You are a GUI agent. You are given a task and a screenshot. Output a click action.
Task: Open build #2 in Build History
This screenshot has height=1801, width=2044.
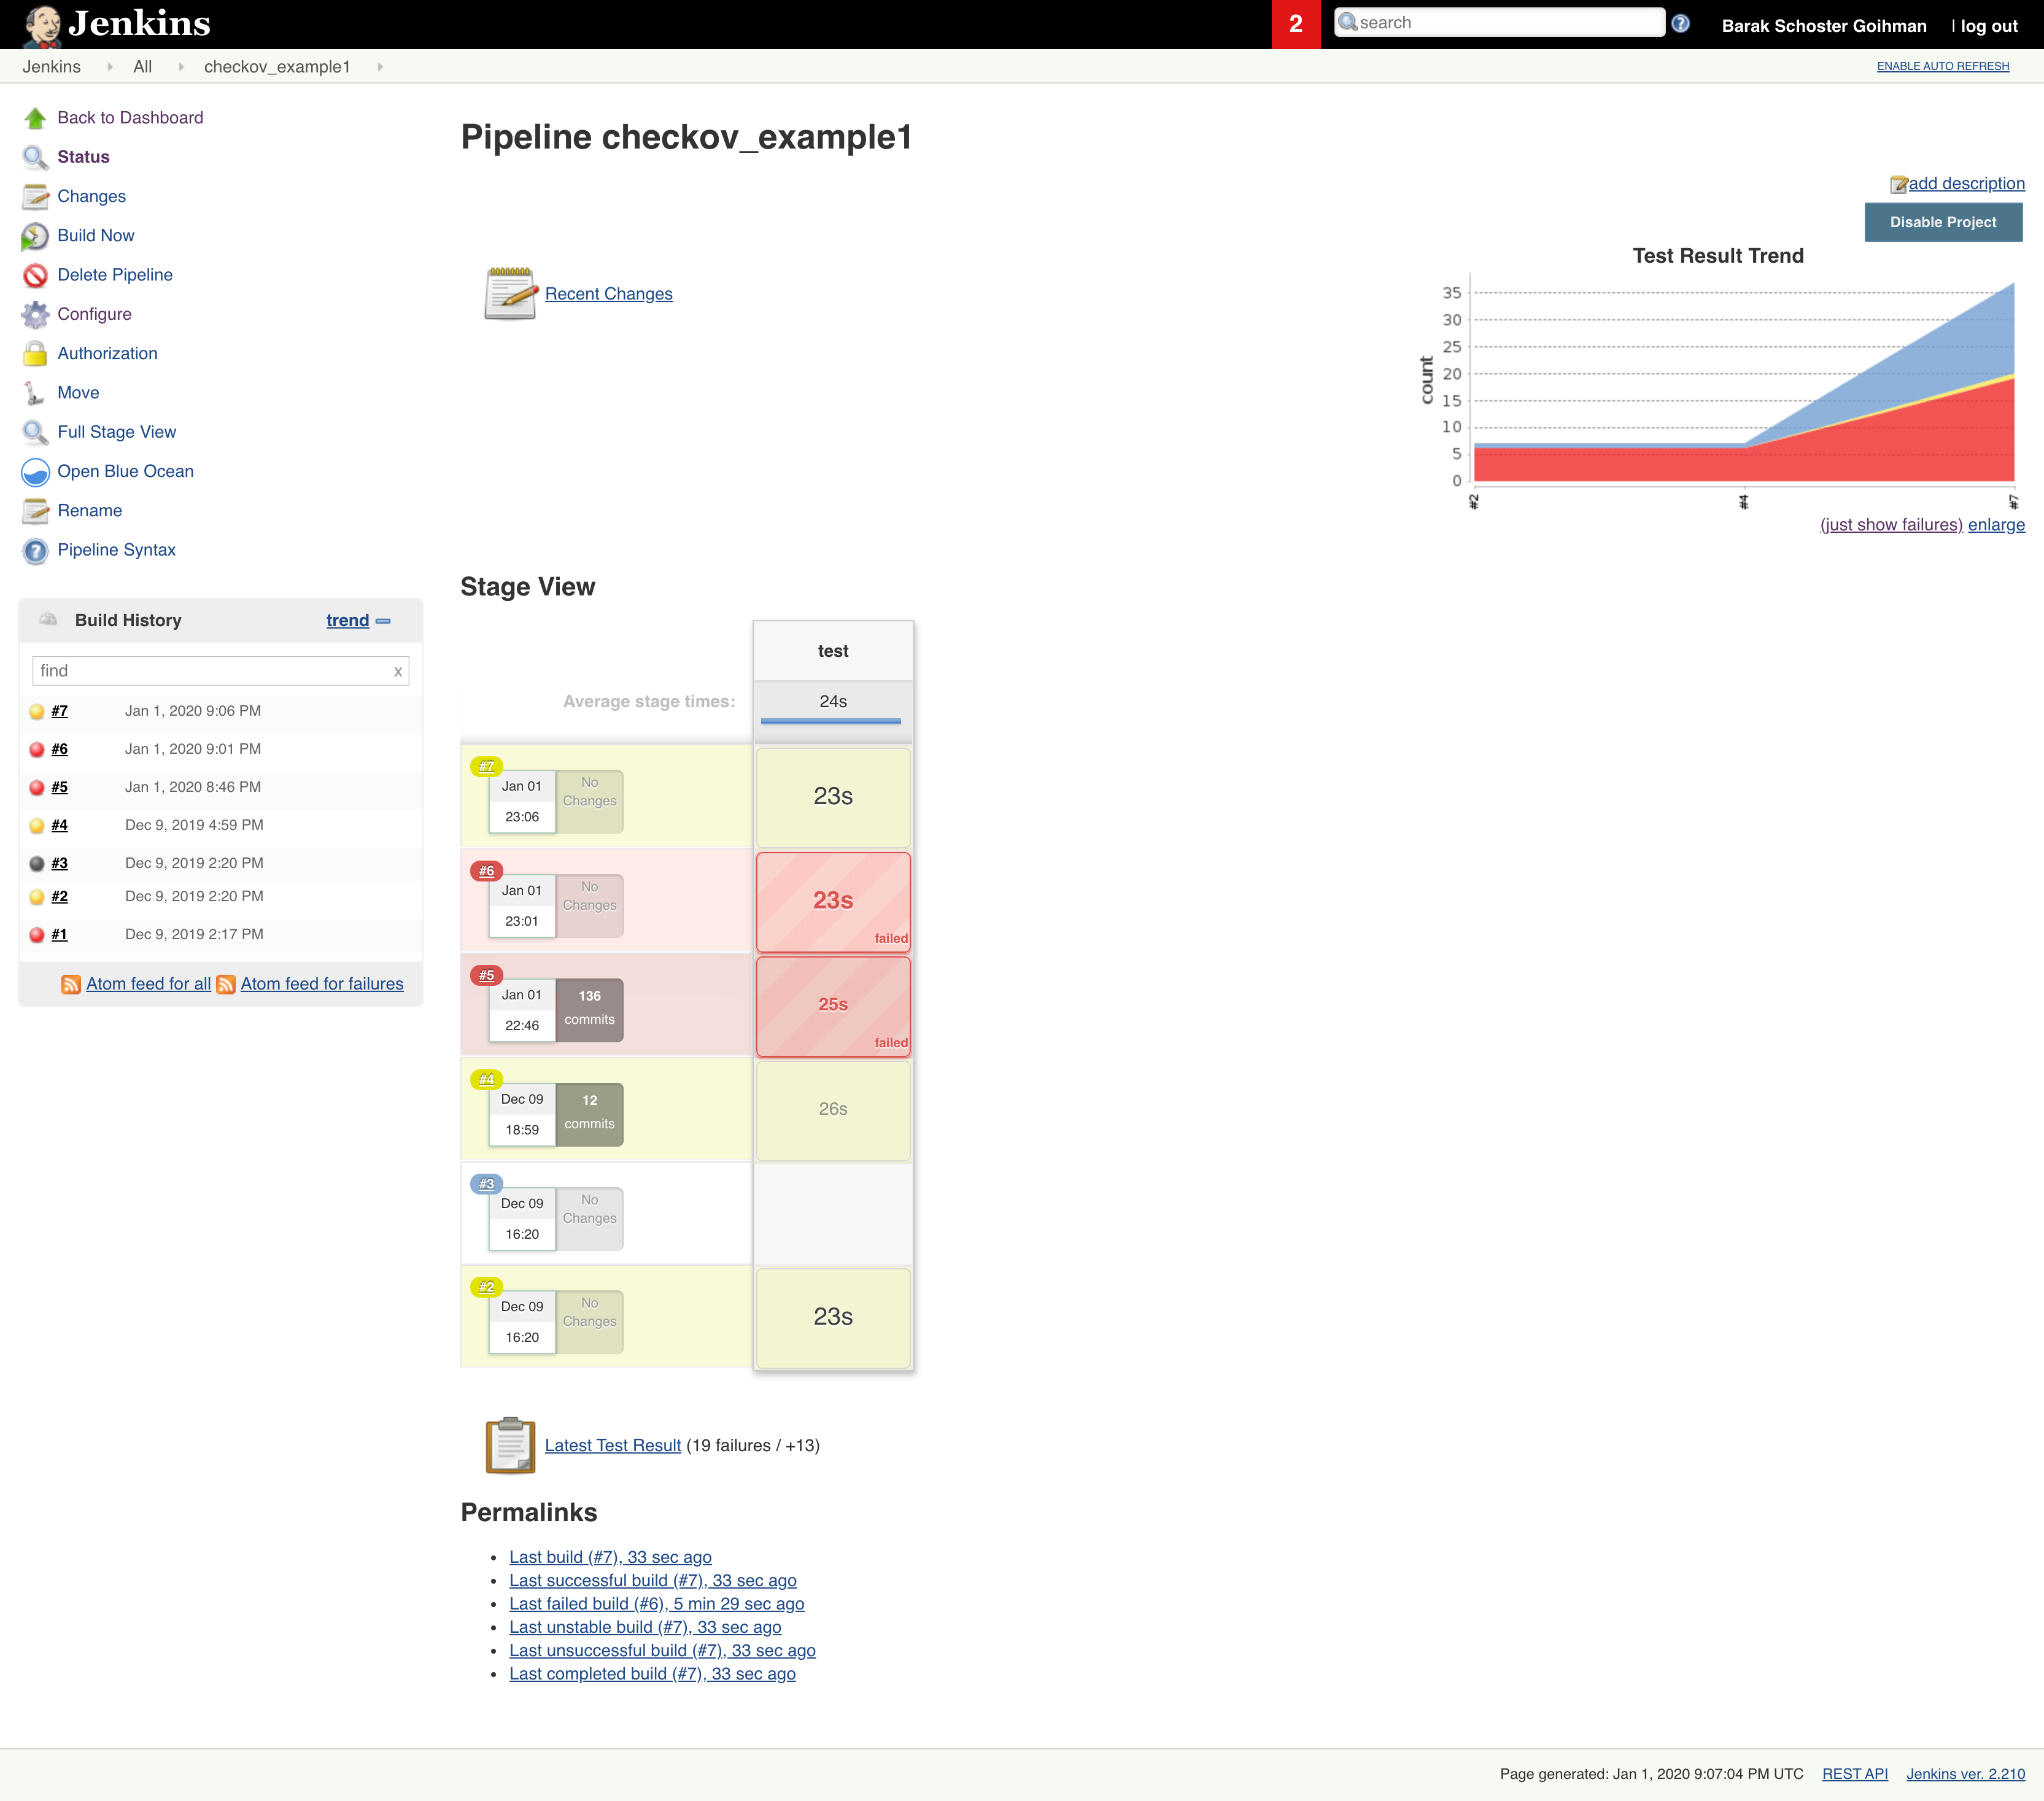coord(59,897)
